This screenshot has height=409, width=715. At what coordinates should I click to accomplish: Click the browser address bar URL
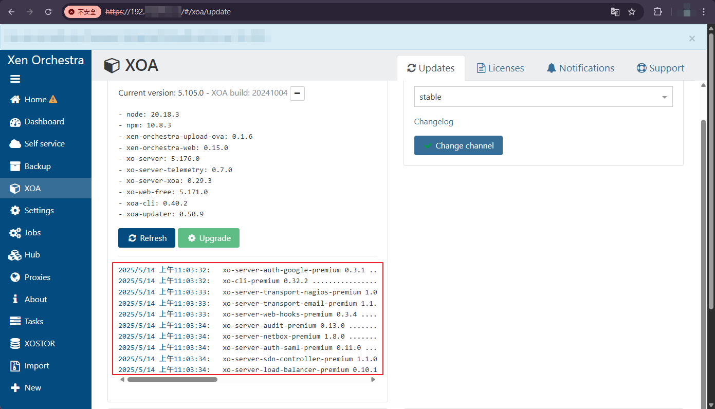pyautogui.click(x=168, y=12)
